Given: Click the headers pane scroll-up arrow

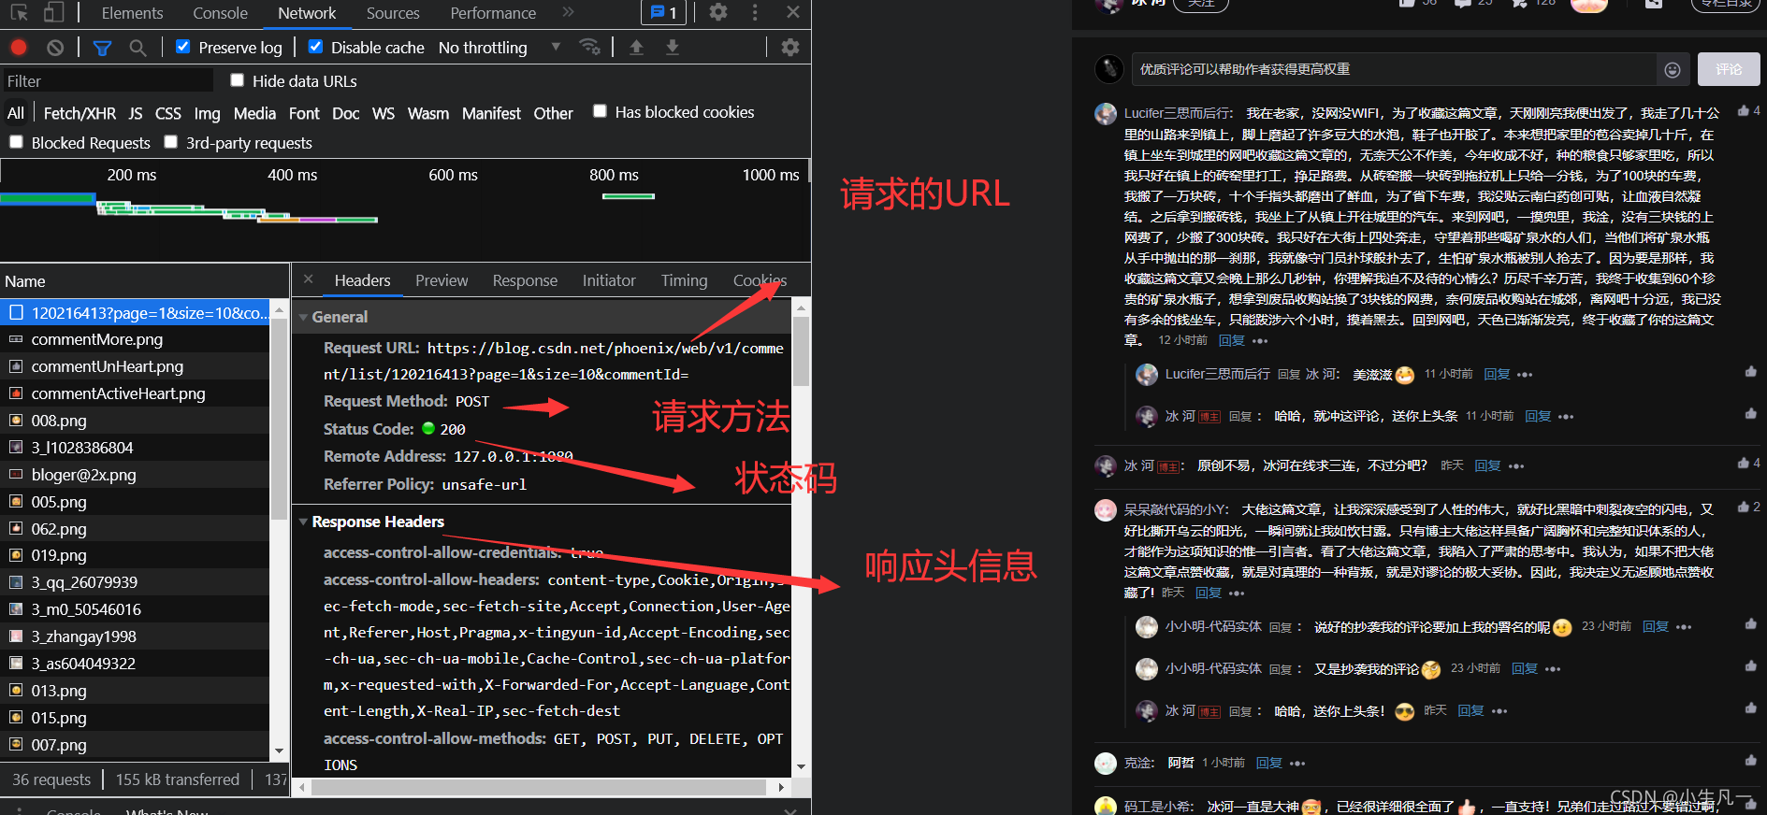Looking at the screenshot, I should click(x=801, y=307).
